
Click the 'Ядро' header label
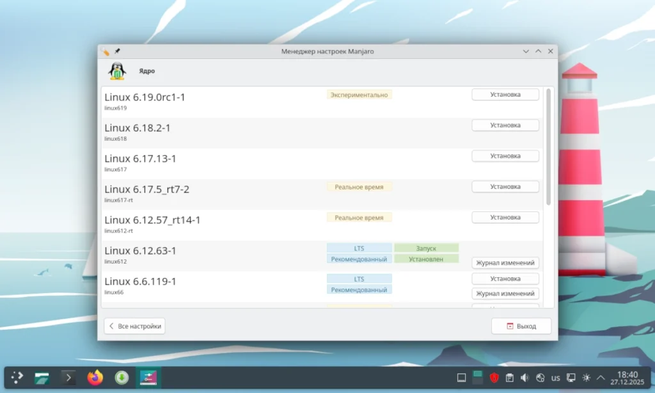coord(147,71)
